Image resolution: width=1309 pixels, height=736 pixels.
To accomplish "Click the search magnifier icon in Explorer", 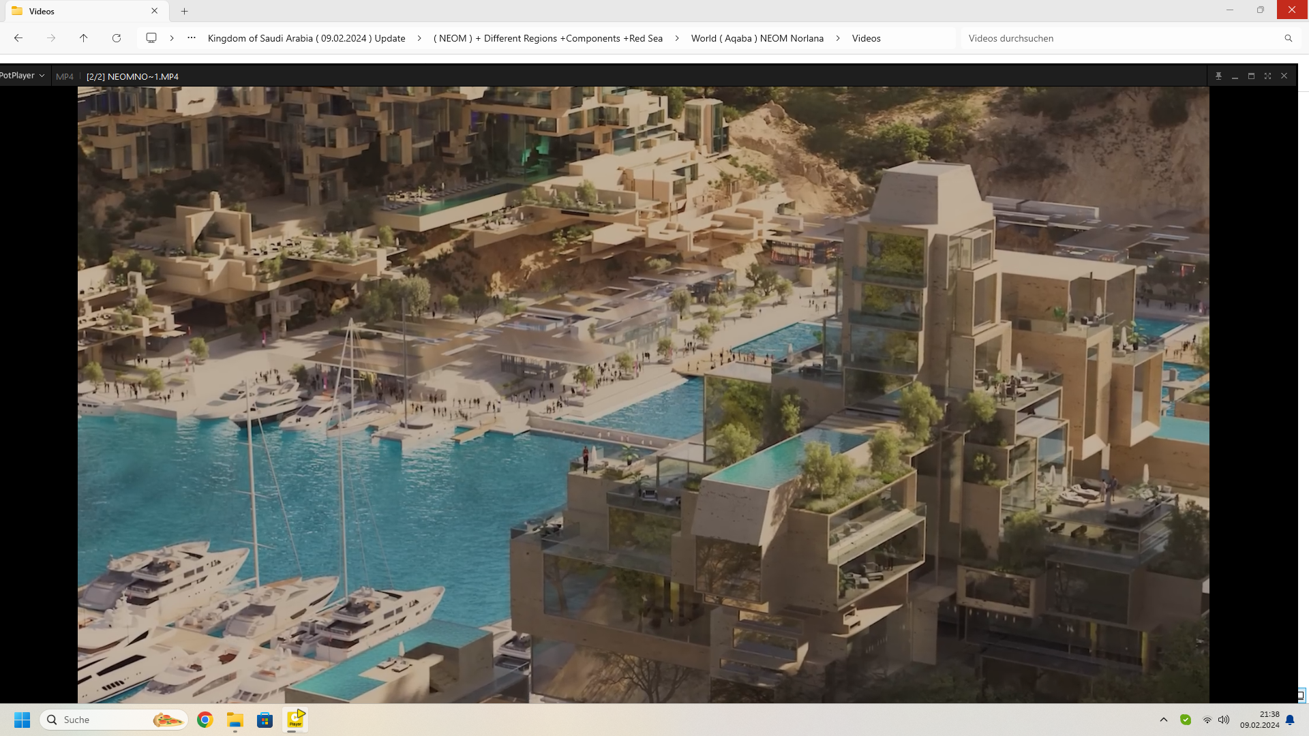I will 1289,38.
